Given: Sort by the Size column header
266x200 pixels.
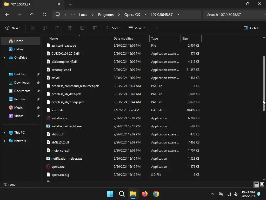Looking at the screenshot, I should coord(191,39).
